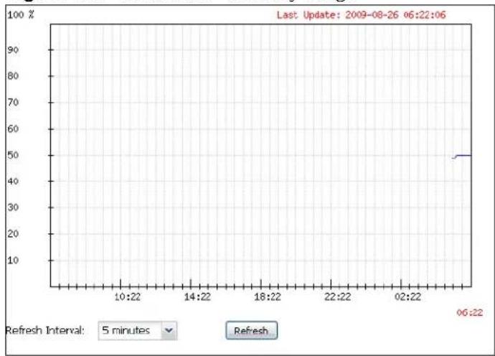
Task: Click the 10:22 time axis label
Action: (x=127, y=297)
